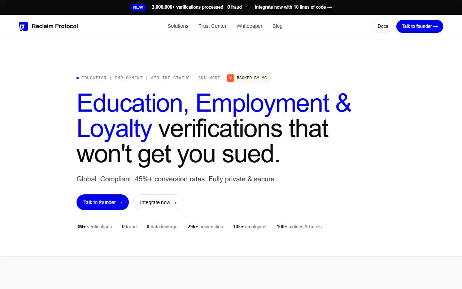Click the 100+ airlines & hotels stat

(299, 227)
